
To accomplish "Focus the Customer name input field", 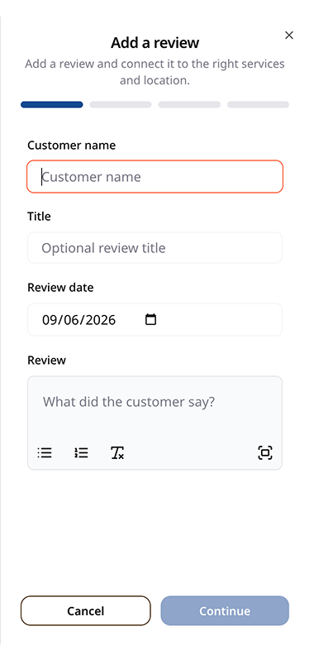I will [154, 177].
